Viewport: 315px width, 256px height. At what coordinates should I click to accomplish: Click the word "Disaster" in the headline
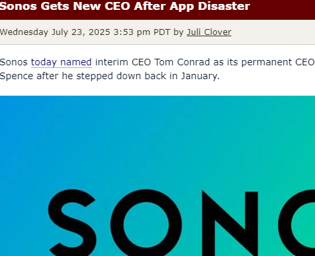tap(224, 6)
